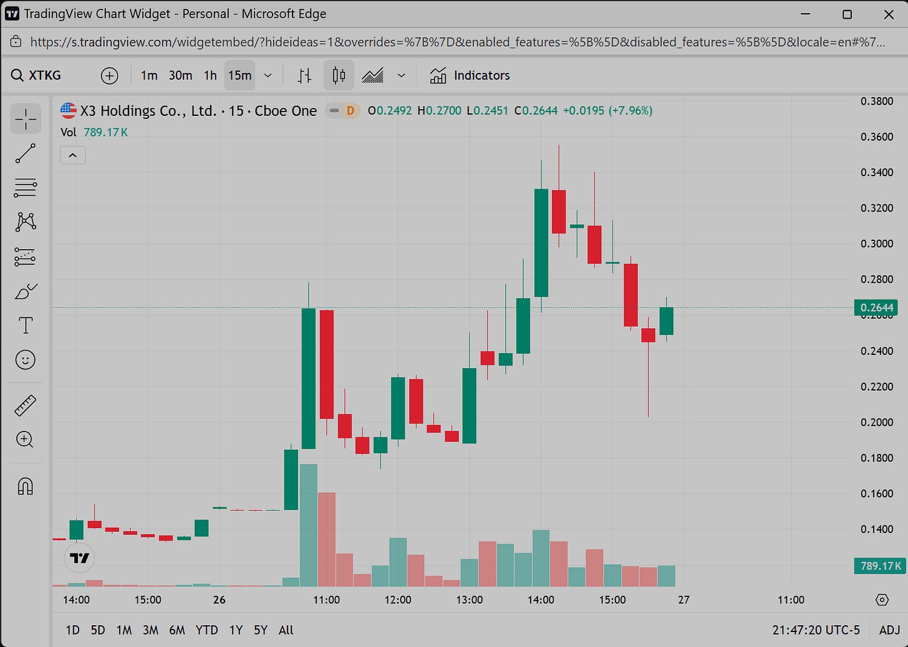908x647 pixels.
Task: Set range to 3M
Action: pyautogui.click(x=150, y=630)
